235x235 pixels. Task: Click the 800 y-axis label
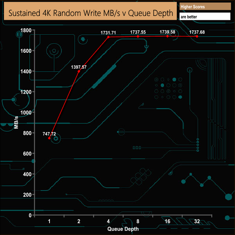pos(27,133)
